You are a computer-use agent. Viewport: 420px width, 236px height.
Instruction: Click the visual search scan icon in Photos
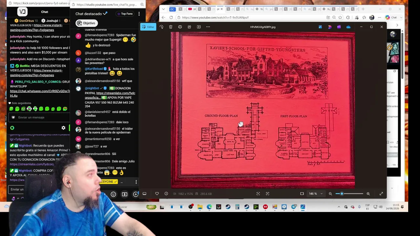(258, 194)
